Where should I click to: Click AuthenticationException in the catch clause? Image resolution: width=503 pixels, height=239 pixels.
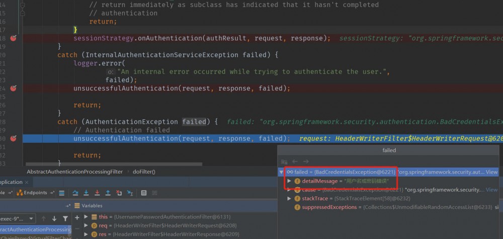(131, 122)
